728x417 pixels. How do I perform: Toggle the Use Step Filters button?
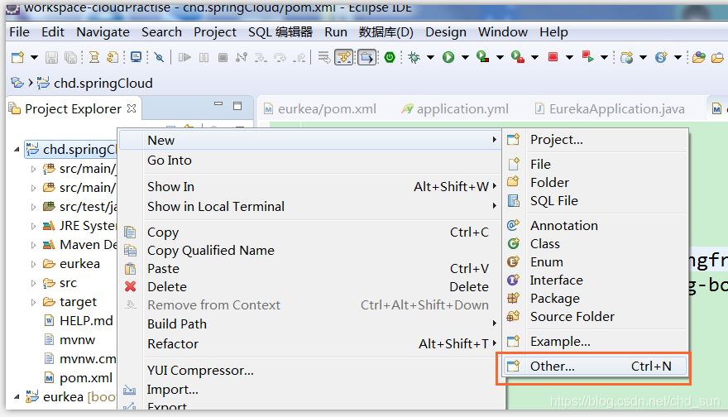[x=344, y=57]
